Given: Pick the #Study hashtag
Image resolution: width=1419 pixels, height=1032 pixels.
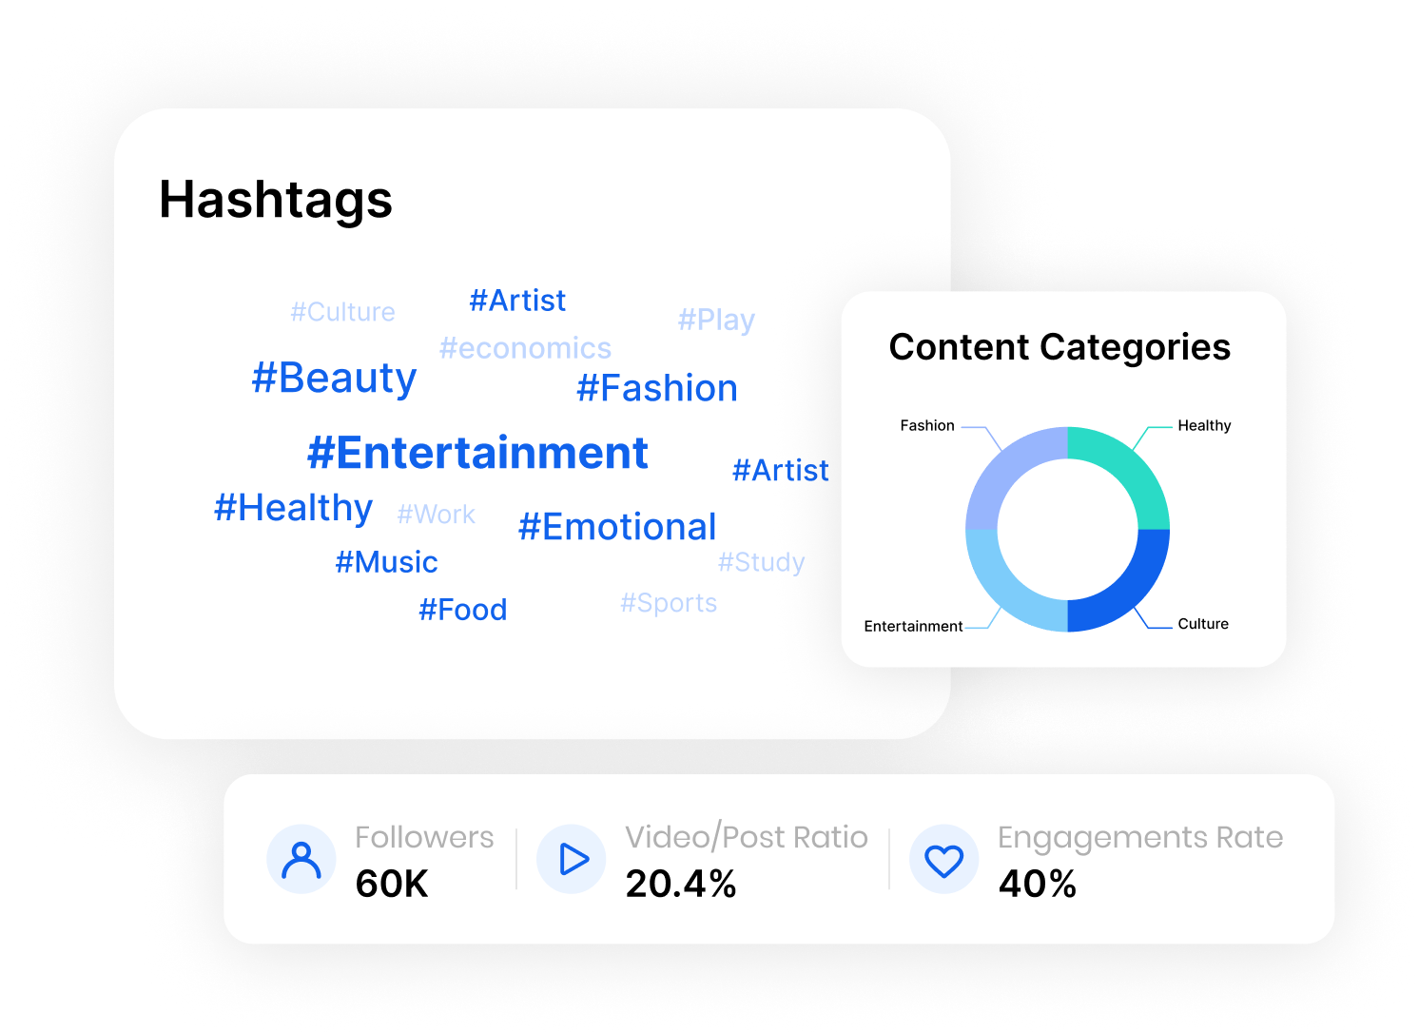Looking at the screenshot, I should (x=761, y=562).
